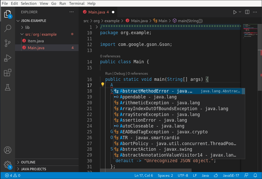
Task: Open the run dropdown arrow
Action: coord(240,12)
